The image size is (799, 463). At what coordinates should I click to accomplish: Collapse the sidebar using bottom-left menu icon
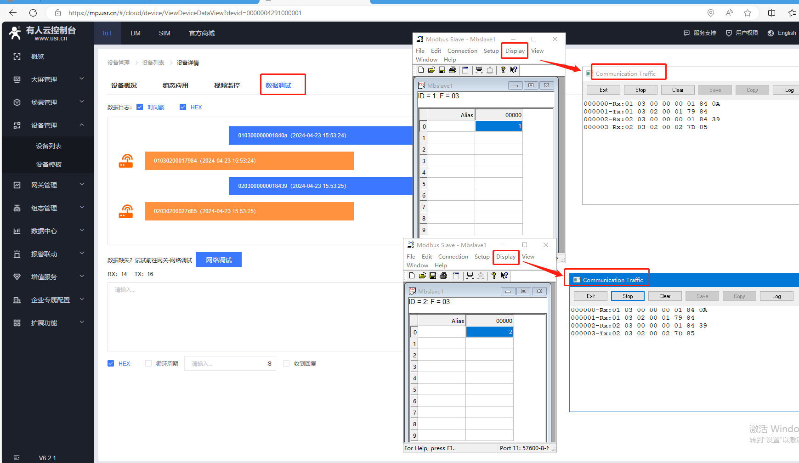coord(17,457)
